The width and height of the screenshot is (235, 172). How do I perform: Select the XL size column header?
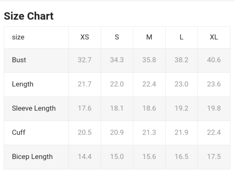coord(214,37)
